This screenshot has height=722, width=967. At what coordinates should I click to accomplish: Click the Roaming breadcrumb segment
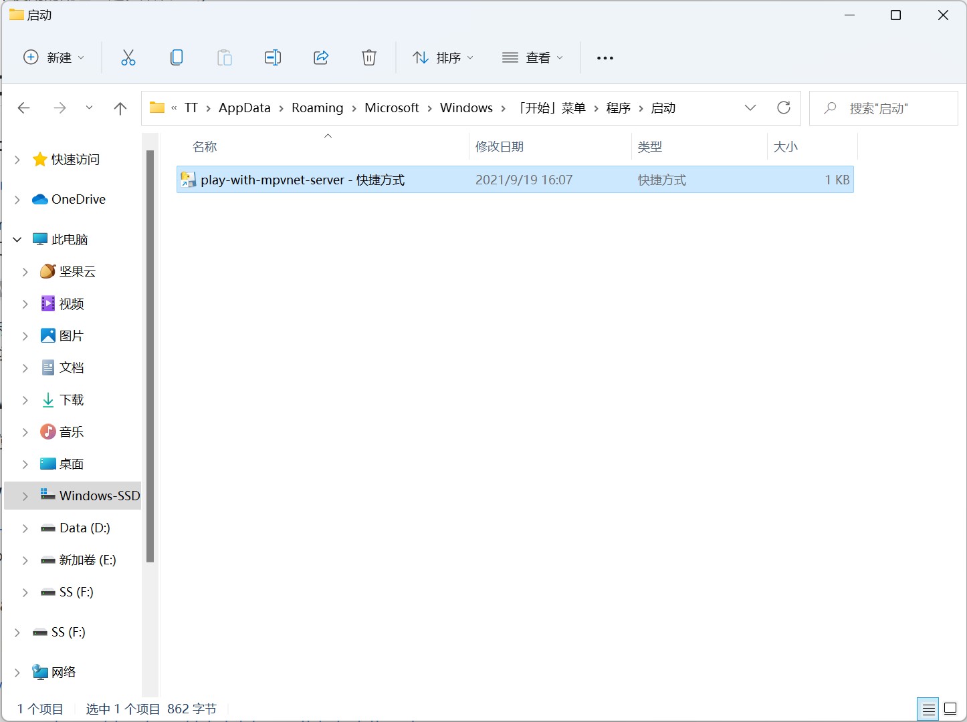318,108
